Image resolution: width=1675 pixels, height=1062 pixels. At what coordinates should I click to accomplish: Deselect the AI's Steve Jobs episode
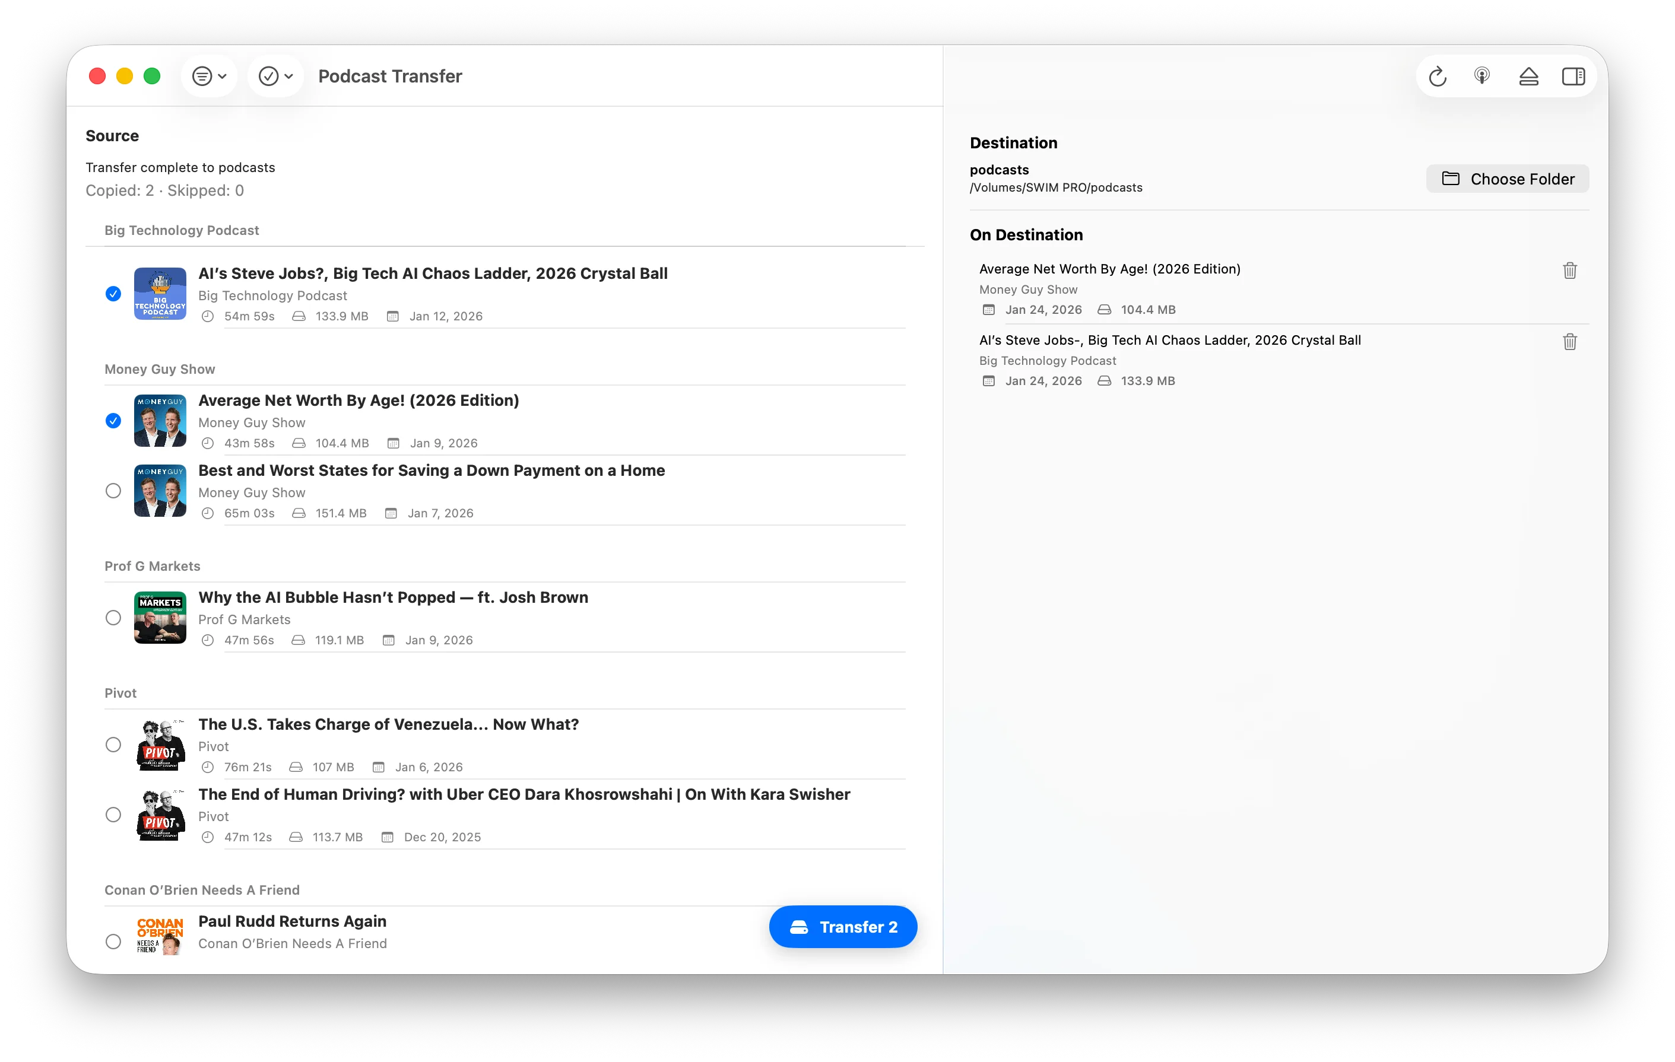click(x=113, y=294)
